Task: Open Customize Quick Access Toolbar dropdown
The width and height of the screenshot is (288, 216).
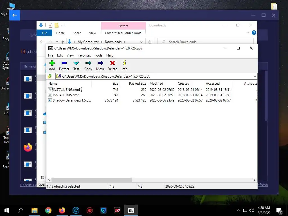Action: (x=62, y=26)
